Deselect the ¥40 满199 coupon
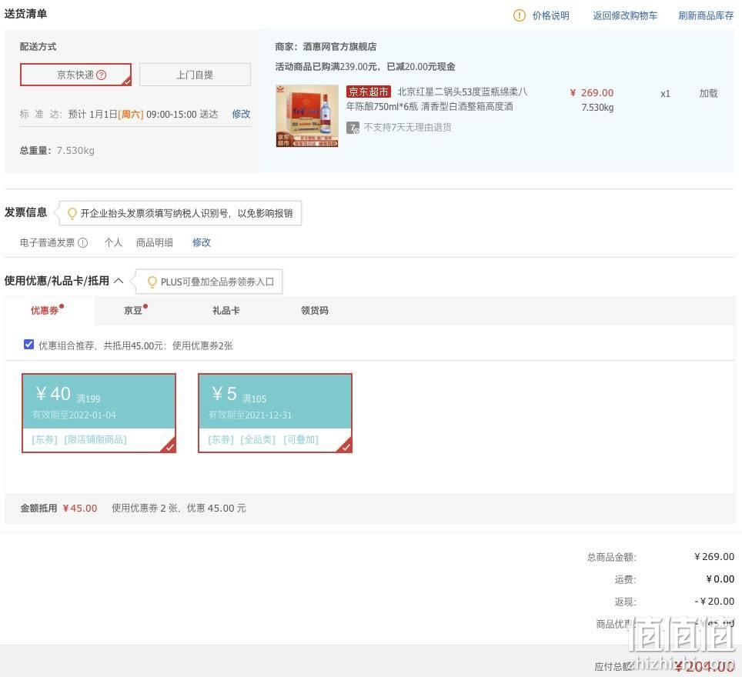 (x=99, y=413)
